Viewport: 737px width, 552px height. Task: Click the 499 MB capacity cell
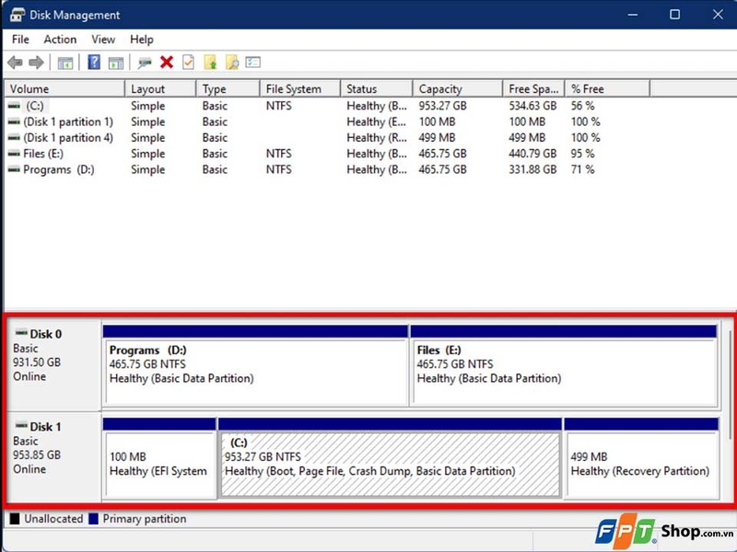tap(437, 137)
